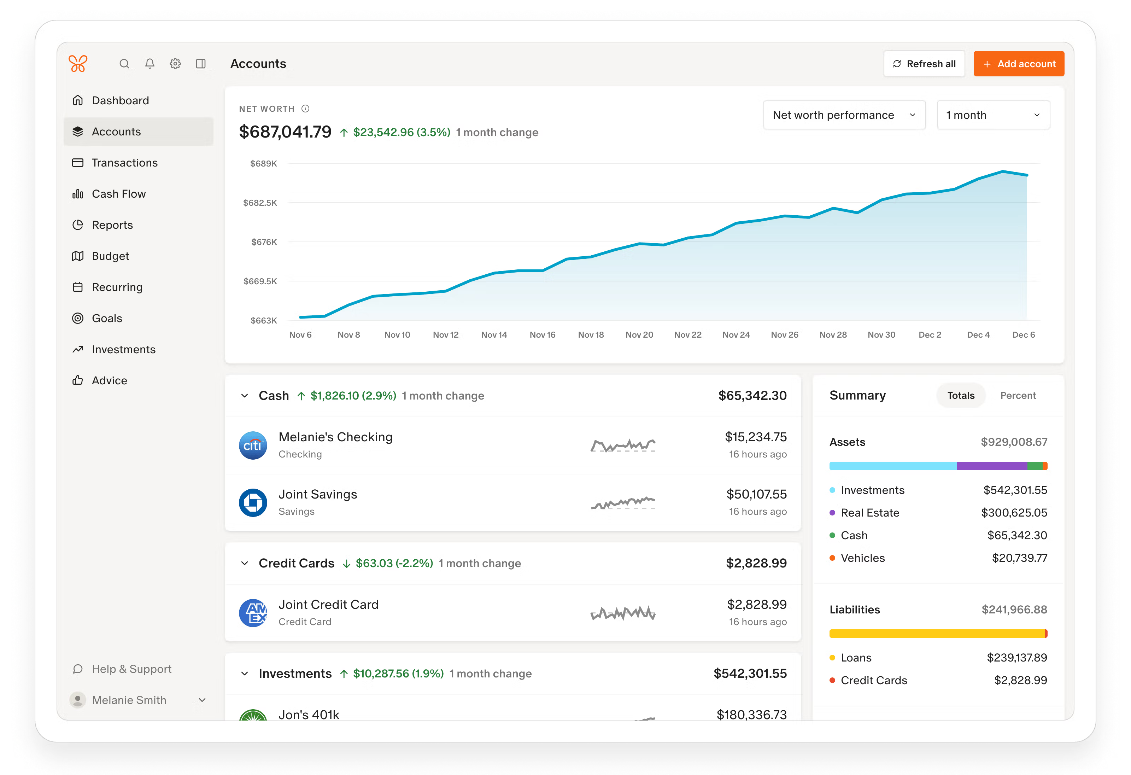This screenshot has height=775, width=1131.
Task: Select the Cash Flow bar-chart icon
Action: click(x=78, y=193)
